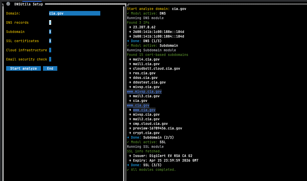This screenshot has height=181, width=307.
Task: Select the 'Modul active: DNS' line
Action: coord(146,13)
